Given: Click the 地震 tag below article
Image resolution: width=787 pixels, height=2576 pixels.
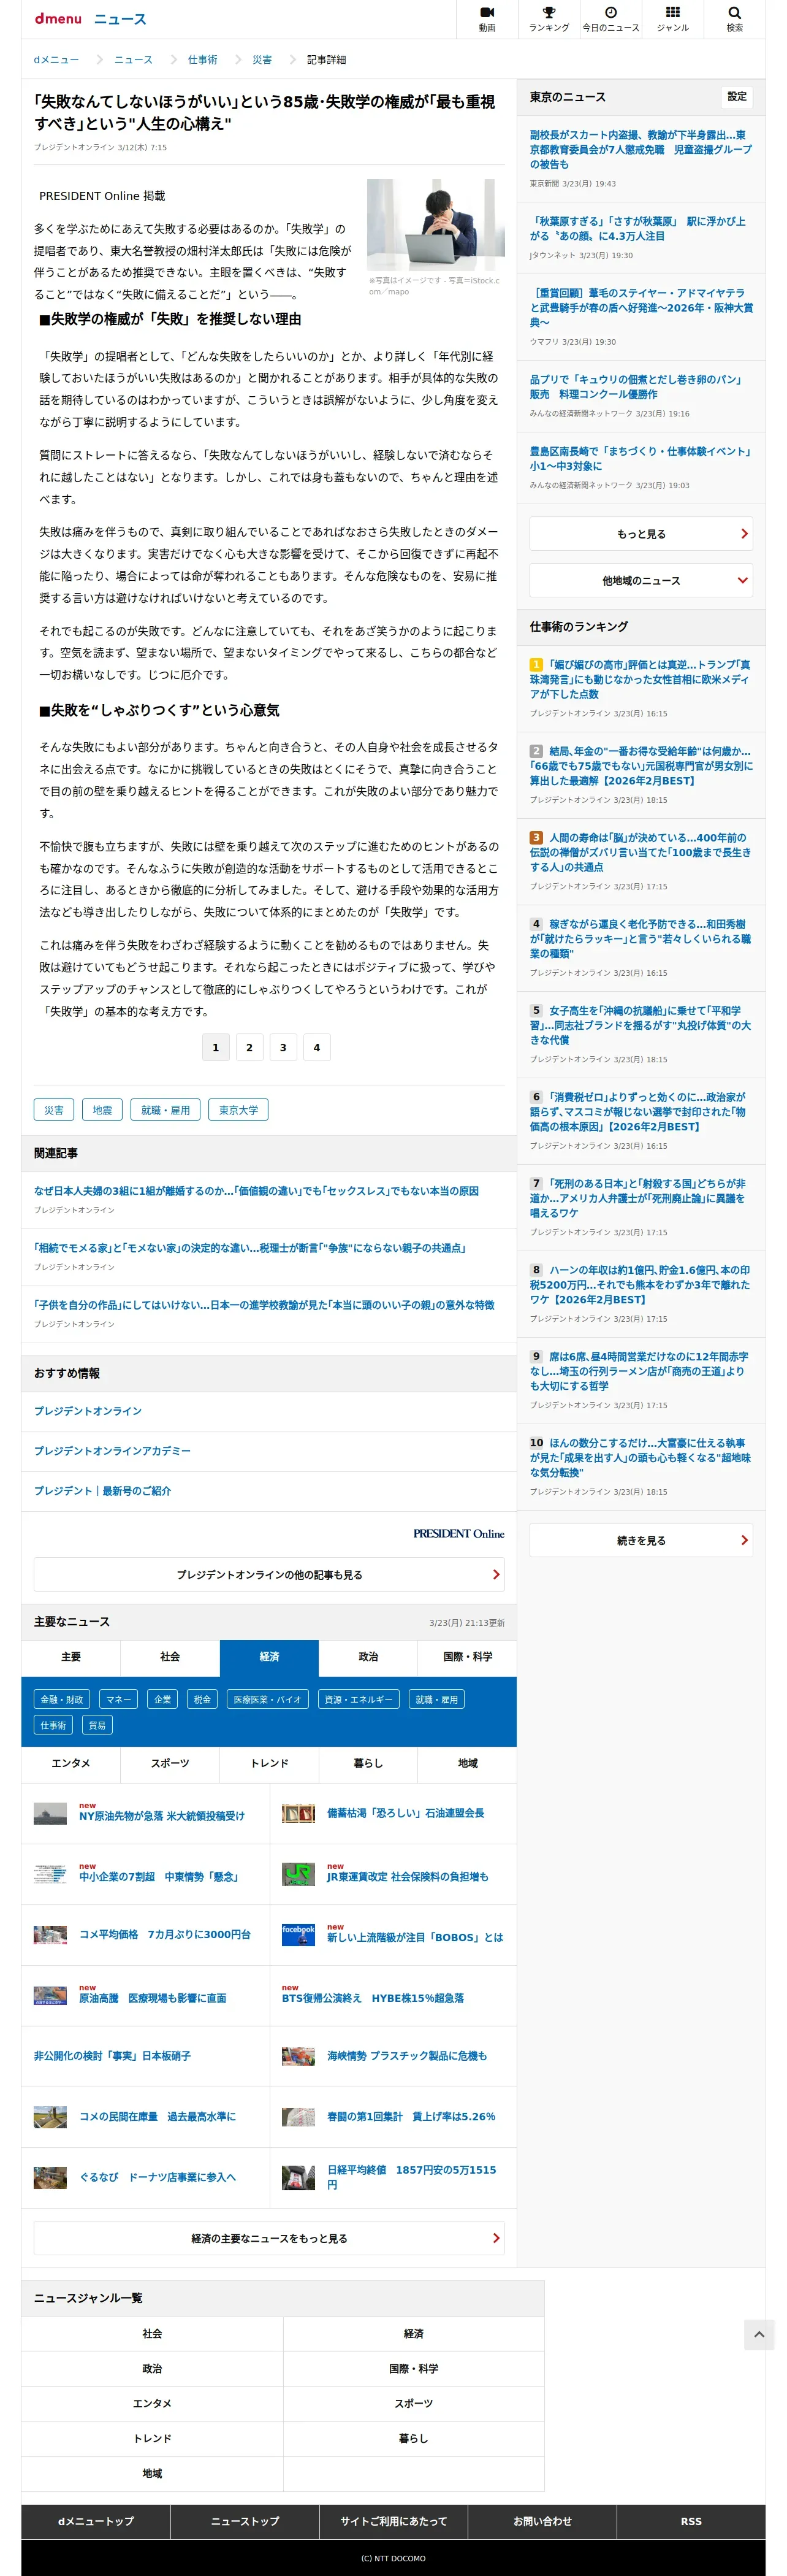Looking at the screenshot, I should pyautogui.click(x=102, y=1110).
